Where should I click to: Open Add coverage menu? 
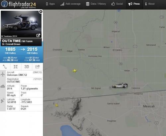[x=70, y=4]
